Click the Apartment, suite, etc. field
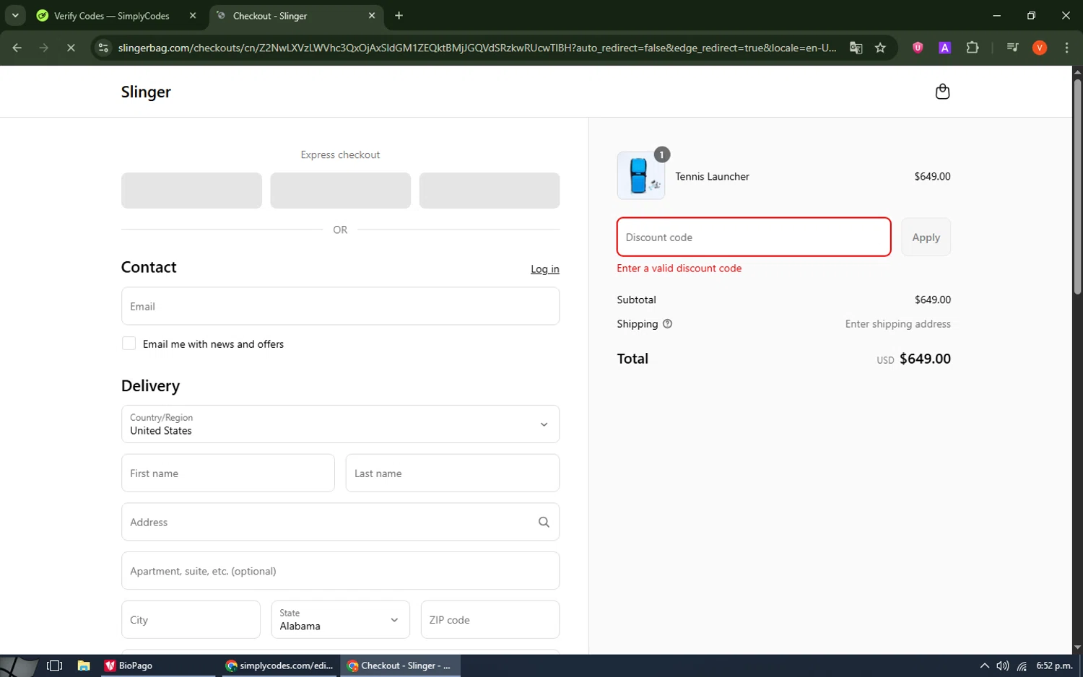 [340, 571]
